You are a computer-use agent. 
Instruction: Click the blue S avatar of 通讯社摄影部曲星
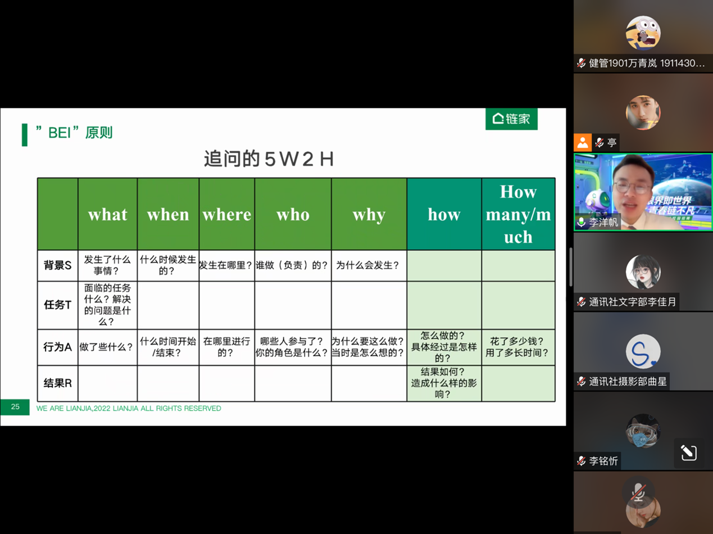click(x=642, y=351)
